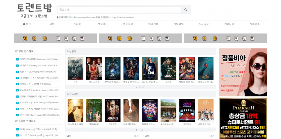Viewport: 281px width, 139px height.
Task: Click the magnifier search button
Action: [x=185, y=10]
